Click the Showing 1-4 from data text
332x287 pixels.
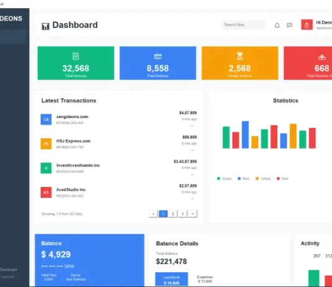pos(62,214)
